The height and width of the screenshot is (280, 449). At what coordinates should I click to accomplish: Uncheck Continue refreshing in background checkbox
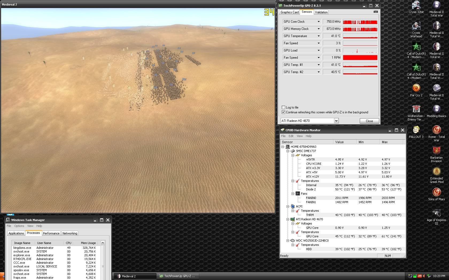pyautogui.click(x=284, y=112)
